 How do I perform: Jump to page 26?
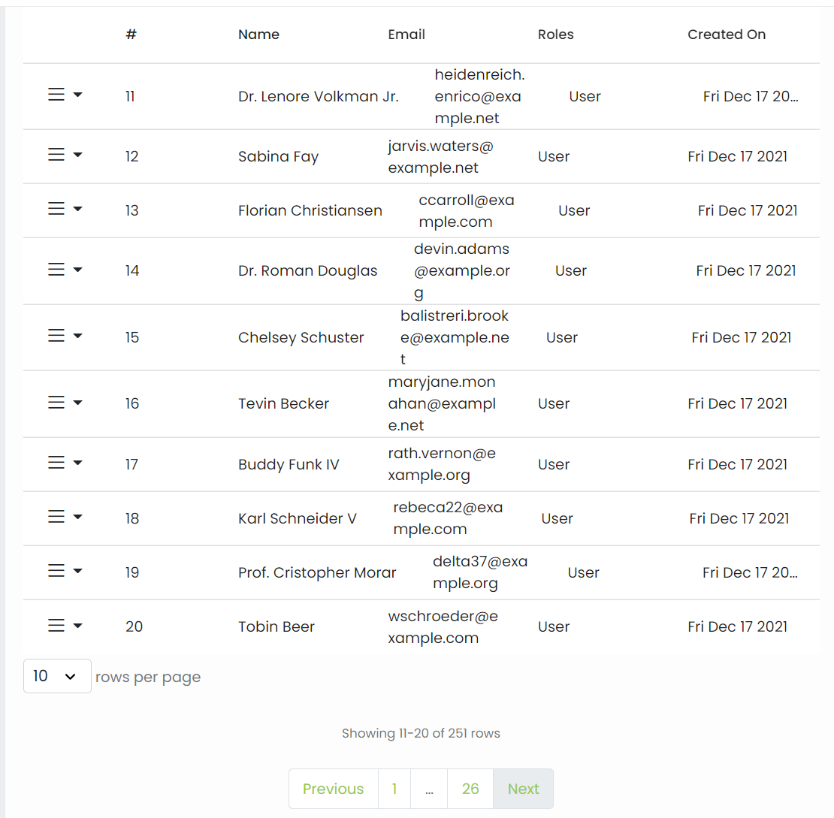point(470,789)
